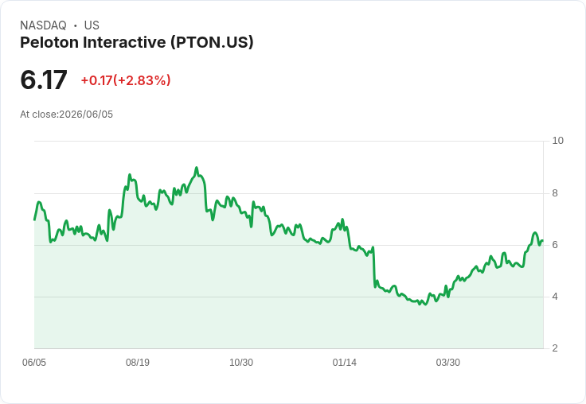The image size is (586, 404).
Task: Click the 6 price axis label
Action: click(x=555, y=245)
